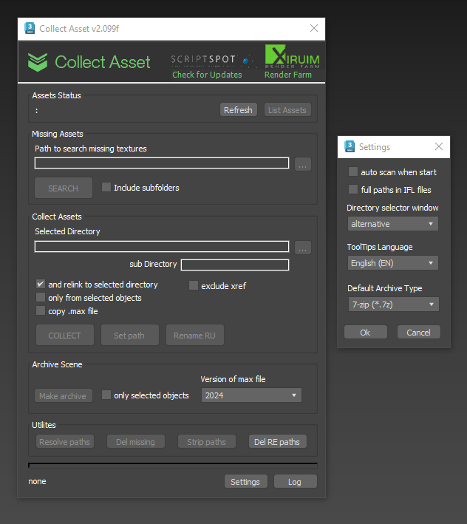Enable only from selected objects checkbox
467x524 pixels.
(41, 297)
